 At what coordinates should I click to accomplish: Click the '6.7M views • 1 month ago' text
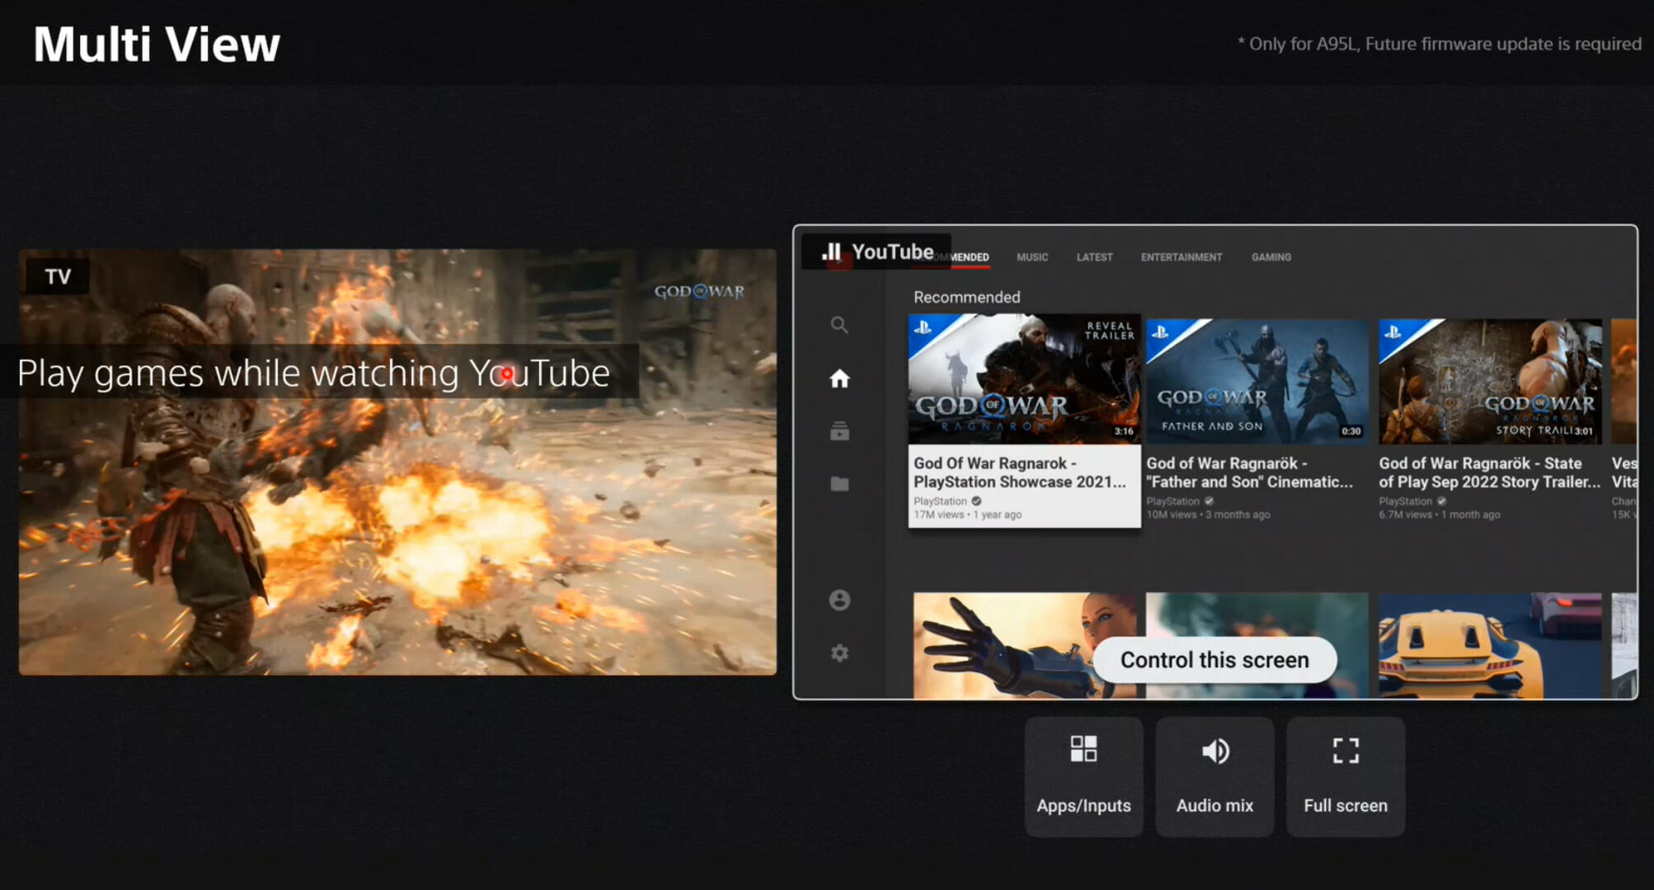click(x=1439, y=515)
